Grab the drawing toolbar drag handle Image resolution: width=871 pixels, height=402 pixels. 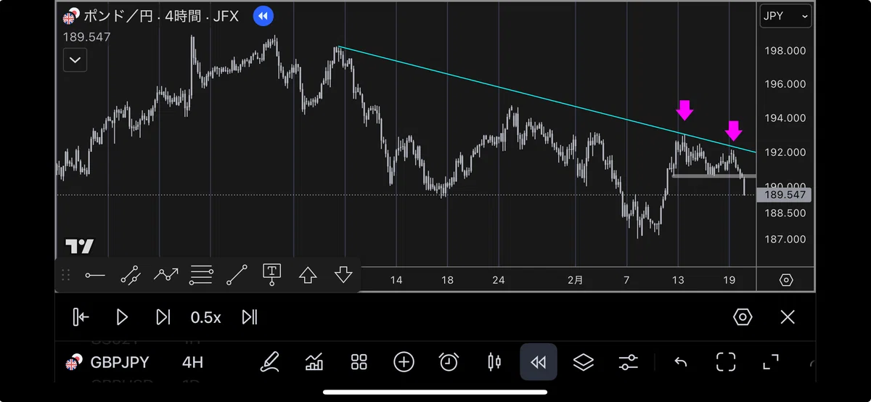65,275
